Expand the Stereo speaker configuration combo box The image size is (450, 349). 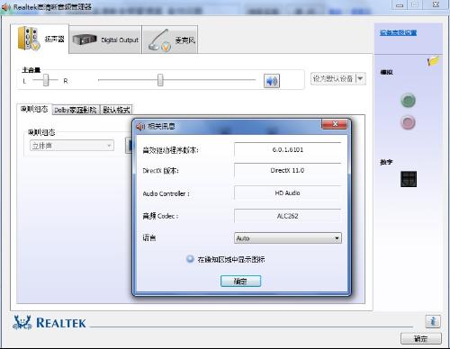click(x=72, y=146)
